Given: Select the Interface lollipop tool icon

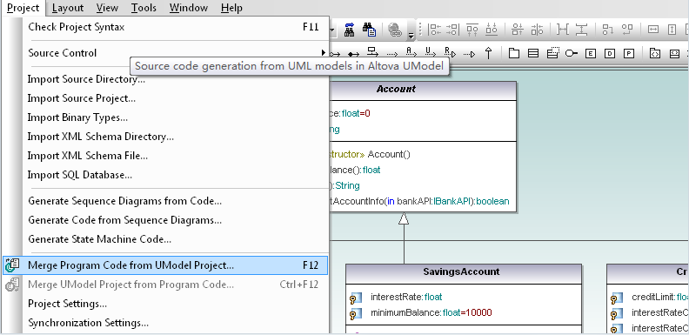Looking at the screenshot, I should 572,53.
